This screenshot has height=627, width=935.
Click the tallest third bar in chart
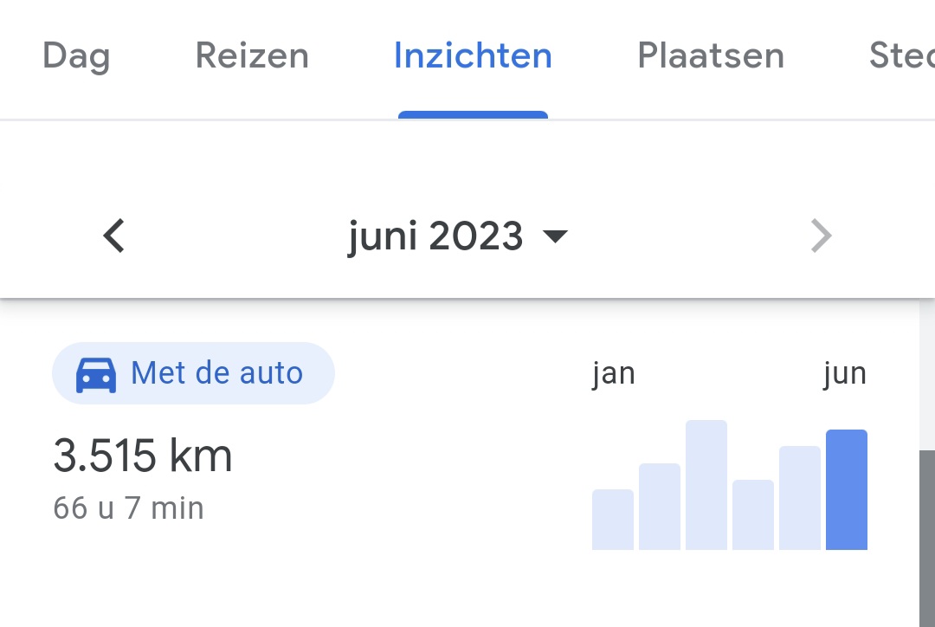point(706,485)
